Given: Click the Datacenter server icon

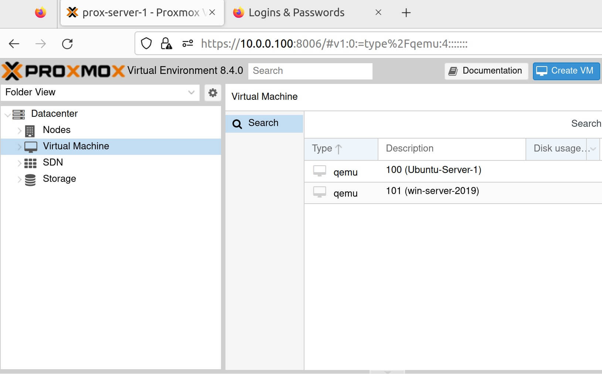Looking at the screenshot, I should click(x=18, y=114).
